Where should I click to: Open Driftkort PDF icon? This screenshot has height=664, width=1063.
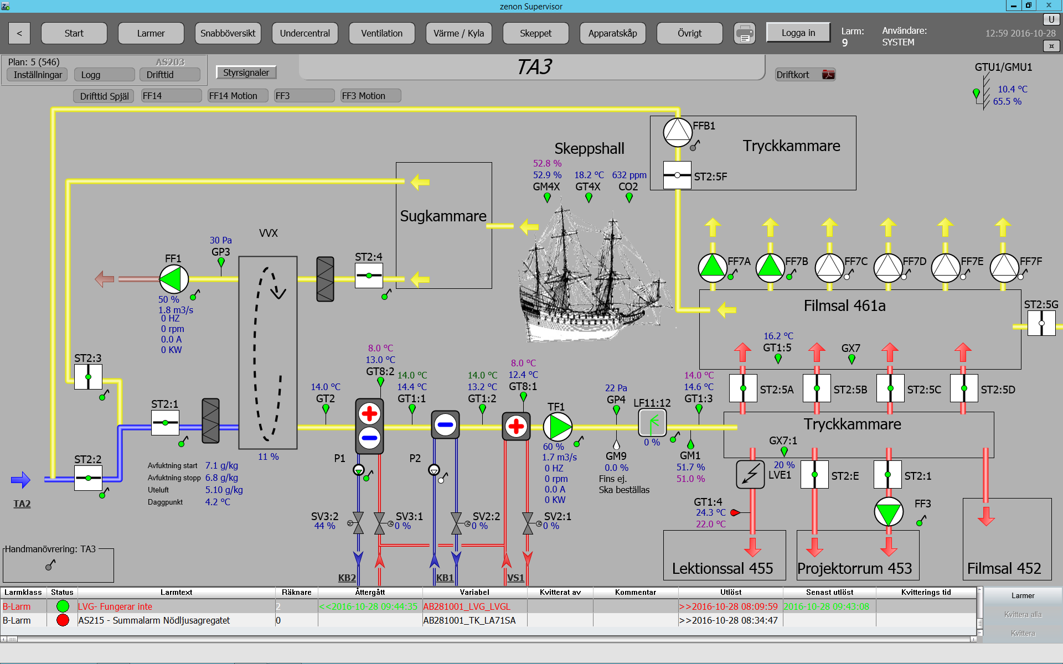pyautogui.click(x=828, y=75)
